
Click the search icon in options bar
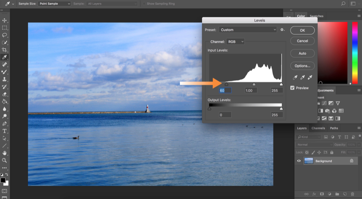coord(343,3)
